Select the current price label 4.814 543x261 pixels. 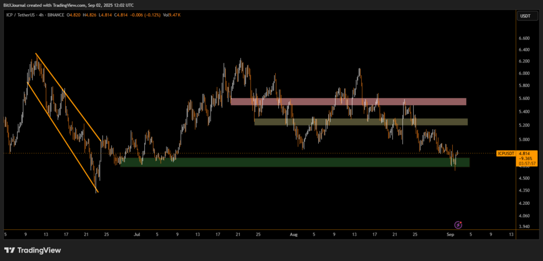coord(524,154)
